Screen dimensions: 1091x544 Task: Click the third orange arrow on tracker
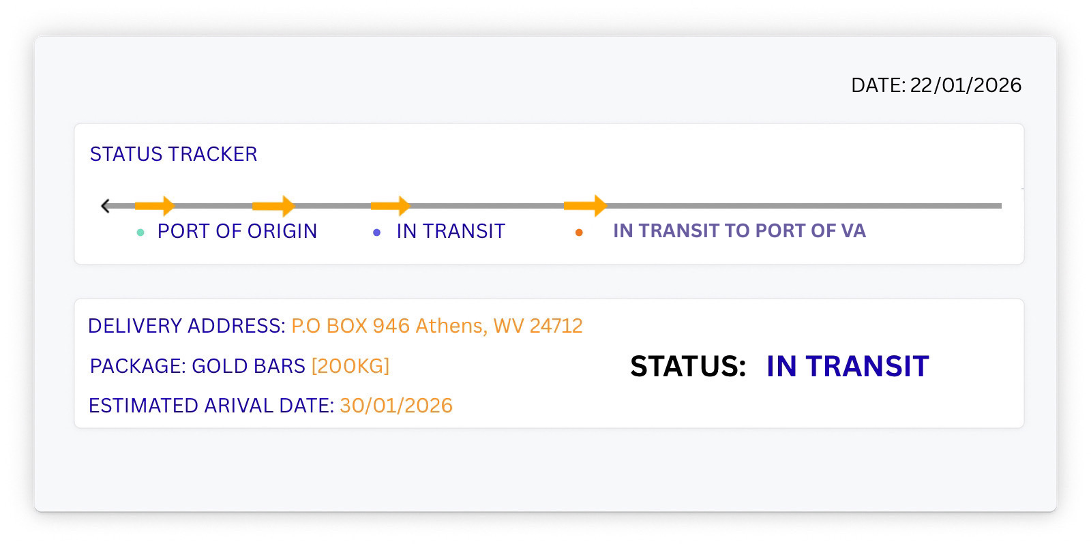click(391, 205)
